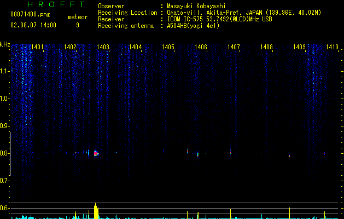Click the yellow intensity spike below 1407
The height and width of the screenshot is (219, 344).
231,214
